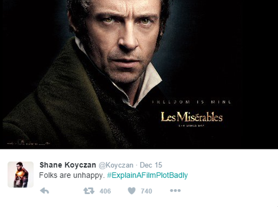Click the faint studio logo on poster
The width and height of the screenshot is (278, 207).
click(28, 143)
